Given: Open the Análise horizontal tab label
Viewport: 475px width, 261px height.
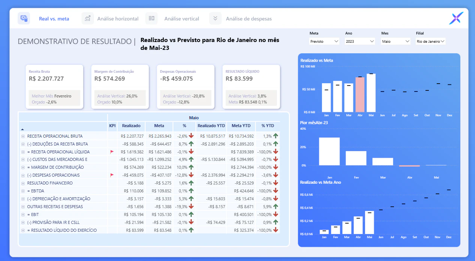Looking at the screenshot, I should [118, 18].
